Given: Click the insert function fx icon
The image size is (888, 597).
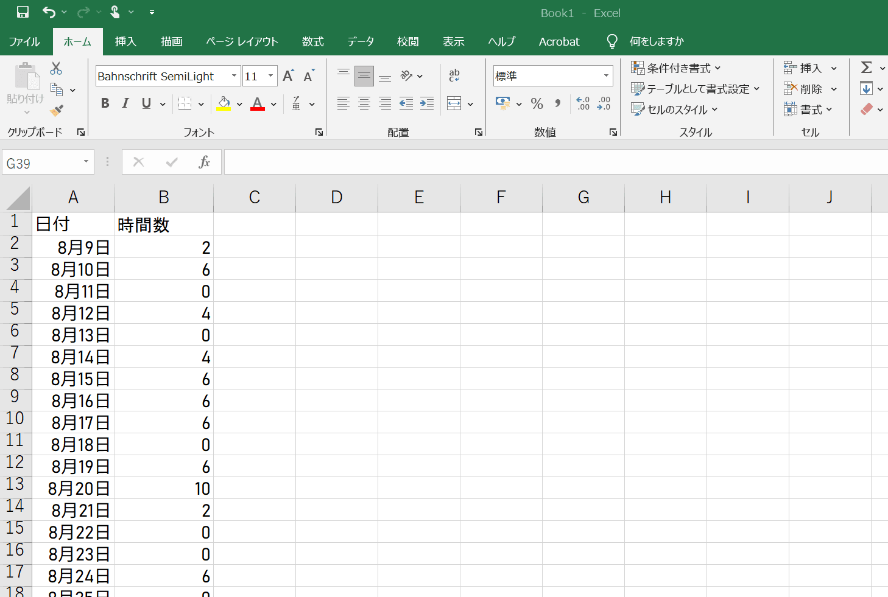Looking at the screenshot, I should 204,162.
